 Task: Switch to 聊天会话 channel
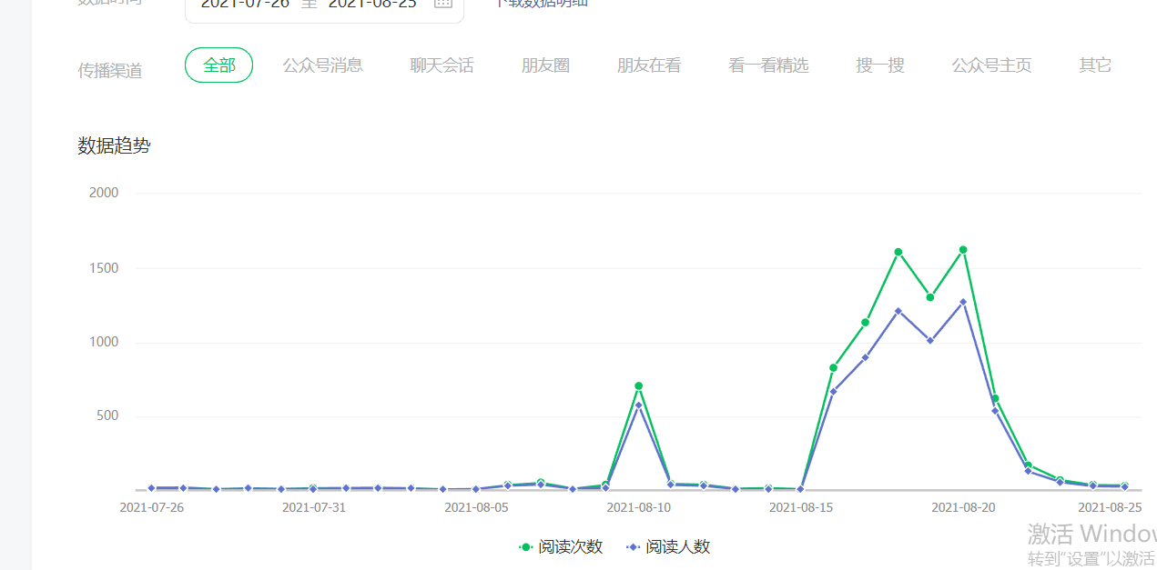coord(441,65)
